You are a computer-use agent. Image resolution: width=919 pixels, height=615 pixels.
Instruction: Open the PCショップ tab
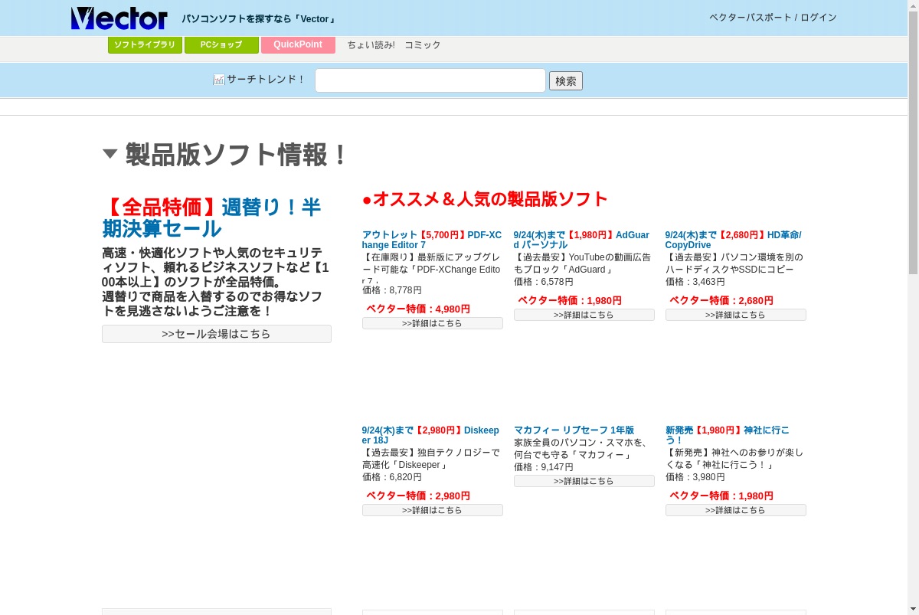point(221,45)
